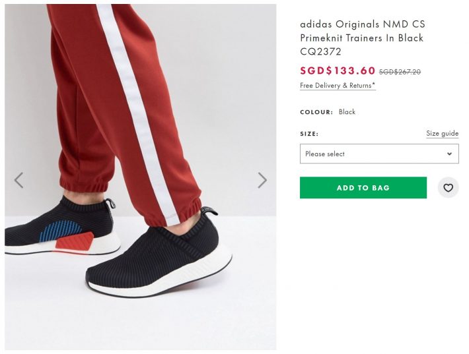Show the previous product image
Screen dimensions: 469x354
(x=18, y=180)
